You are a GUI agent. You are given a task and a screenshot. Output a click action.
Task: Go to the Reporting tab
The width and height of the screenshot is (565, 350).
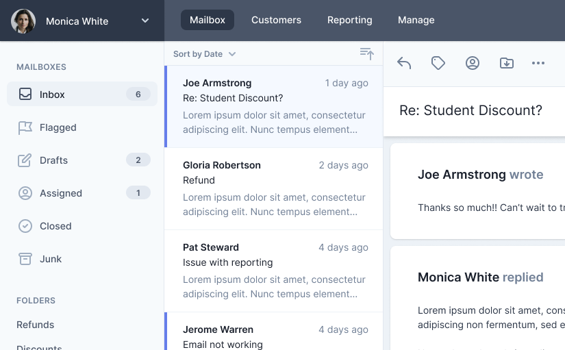click(x=350, y=20)
